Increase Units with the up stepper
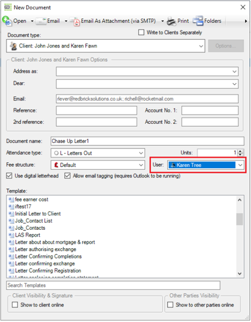The image size is (251, 322). click(241, 151)
